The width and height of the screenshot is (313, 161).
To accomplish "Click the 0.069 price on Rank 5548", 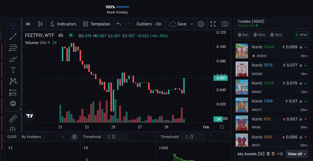I will [292, 47].
